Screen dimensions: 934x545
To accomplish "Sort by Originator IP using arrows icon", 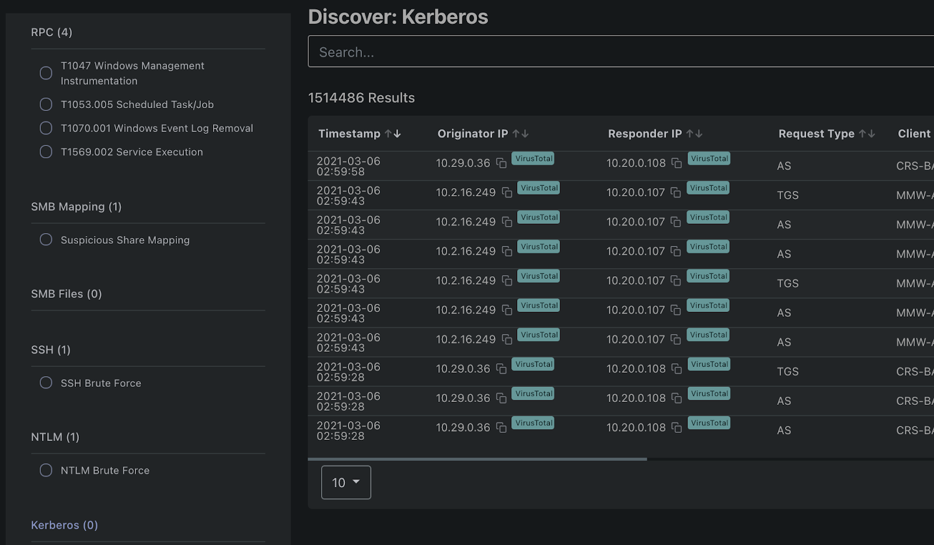I will tap(521, 134).
